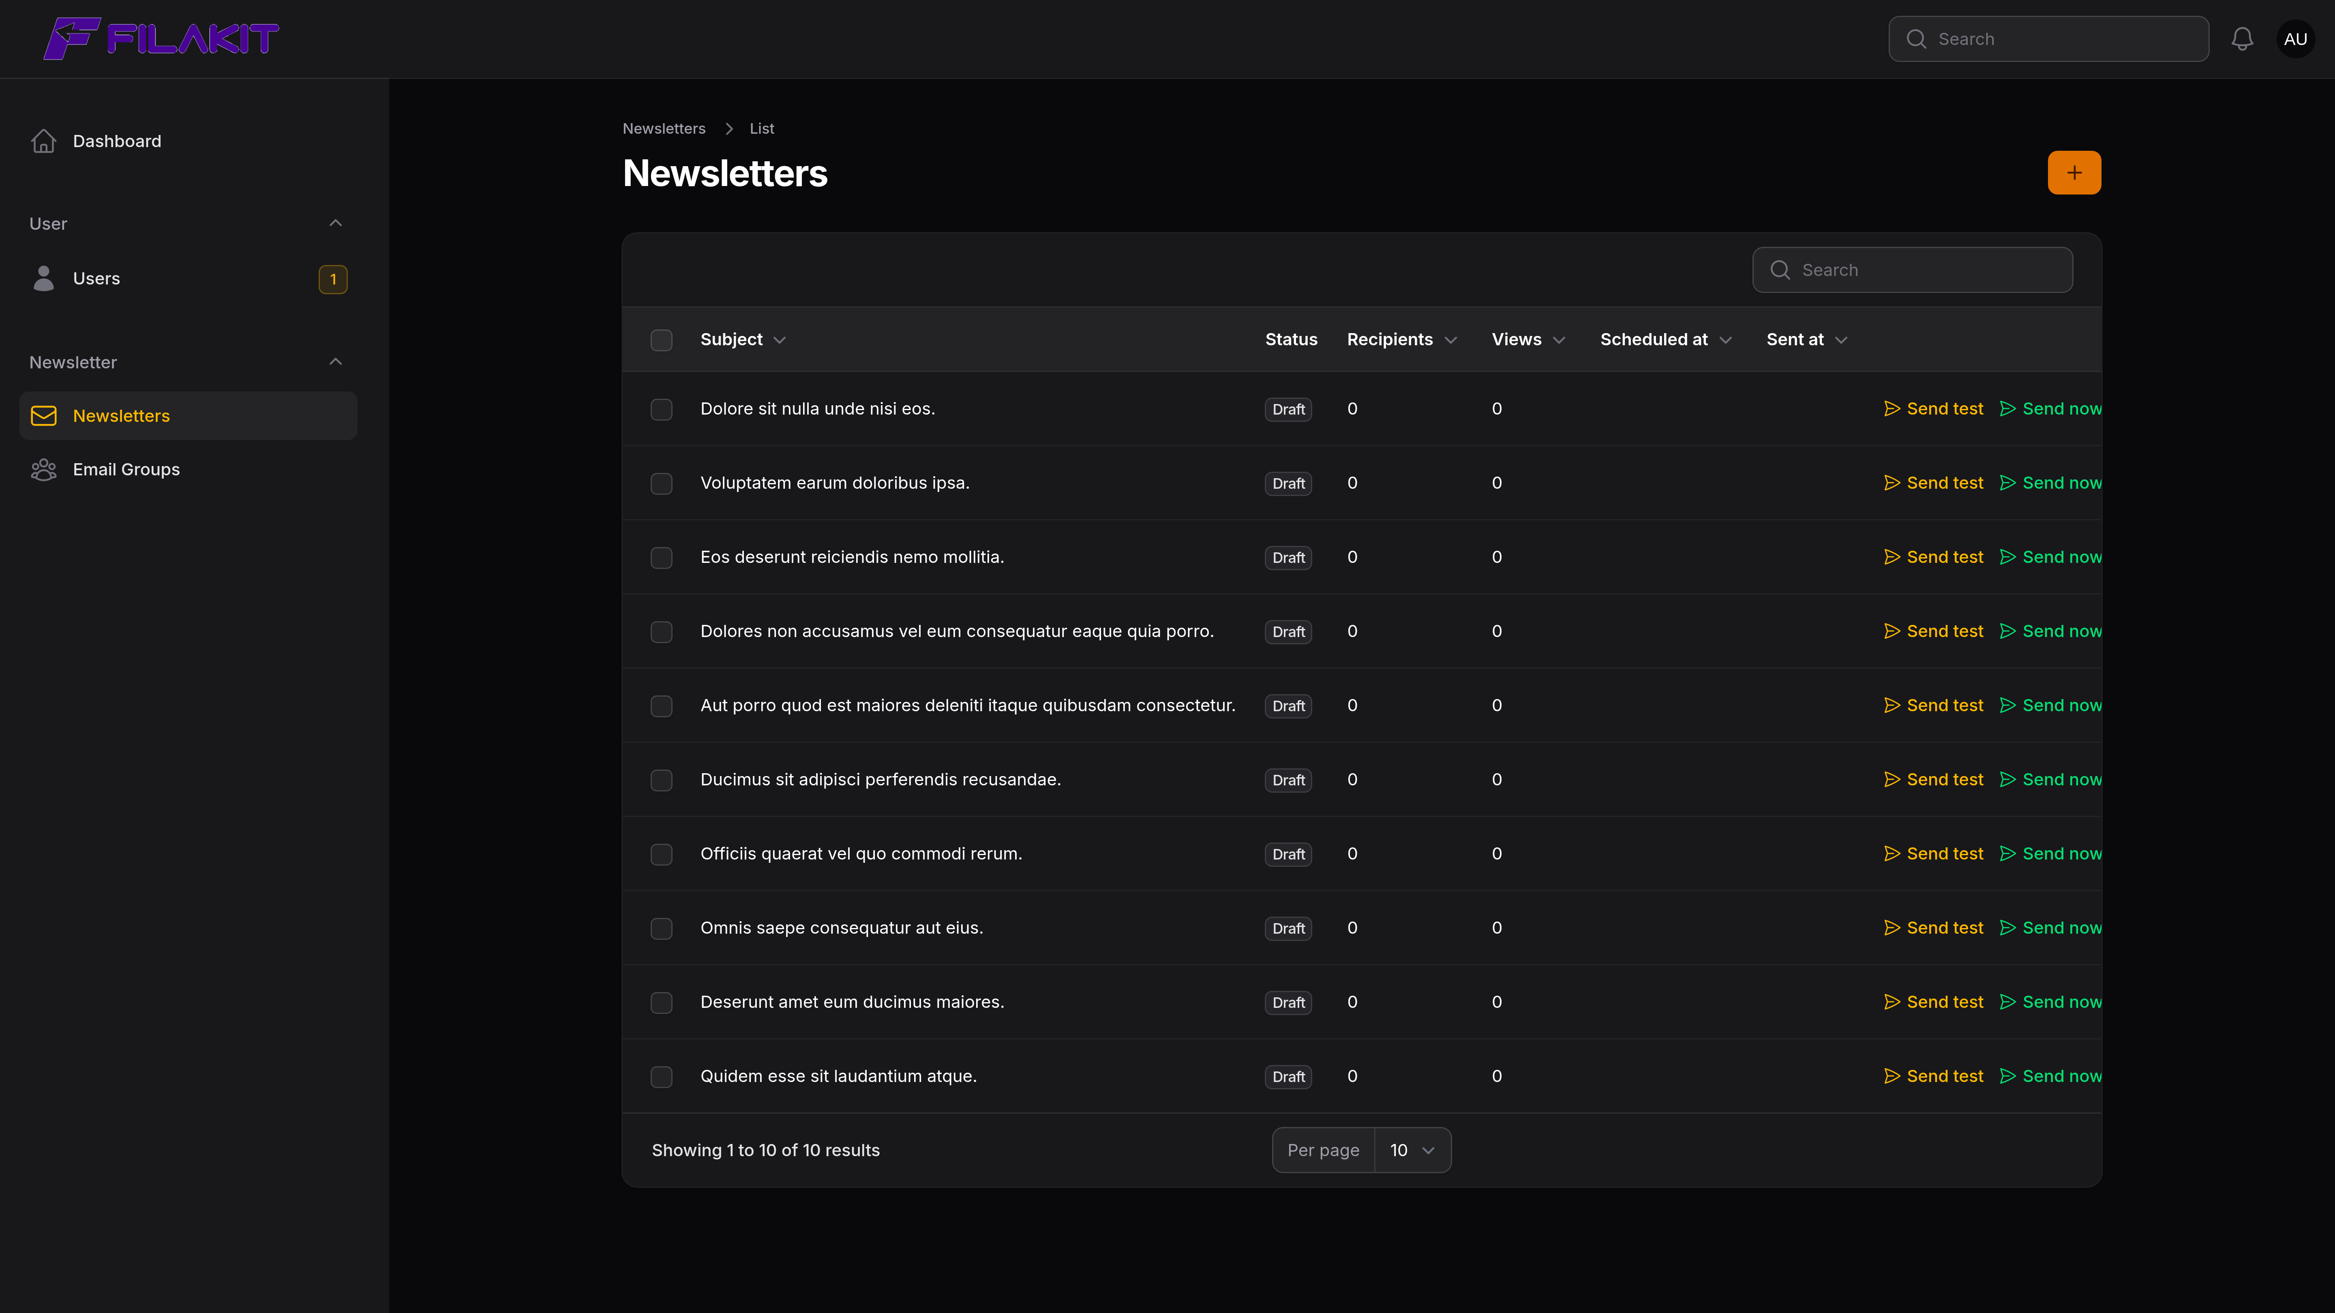Screen dimensions: 2335x1313
Task: Send test for "Quidem esse sit laudantium atque."
Action: point(1933,1076)
